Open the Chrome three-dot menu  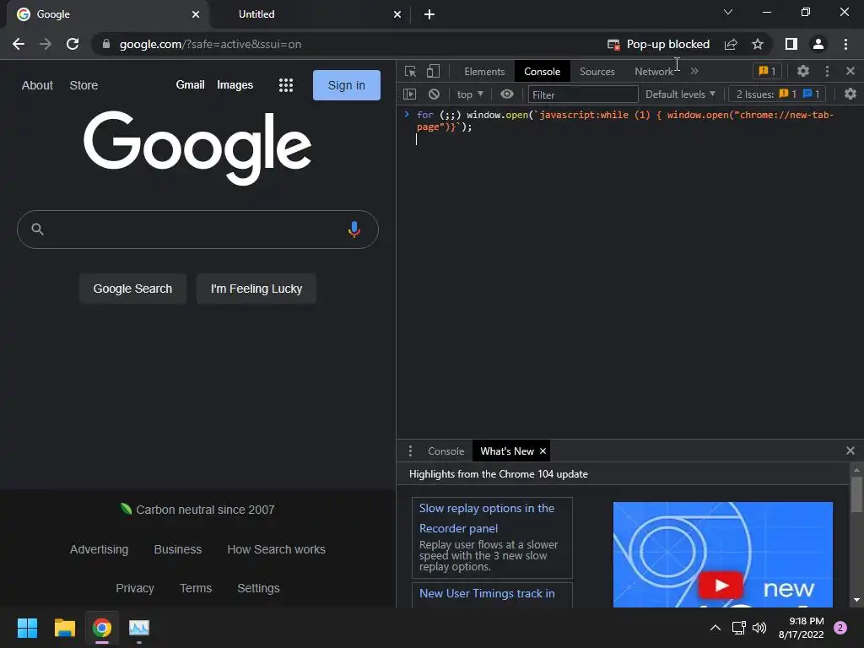tap(845, 44)
